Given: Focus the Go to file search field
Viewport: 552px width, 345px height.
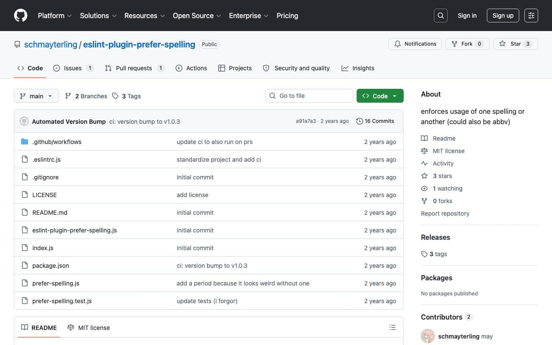Looking at the screenshot, I should tap(309, 96).
